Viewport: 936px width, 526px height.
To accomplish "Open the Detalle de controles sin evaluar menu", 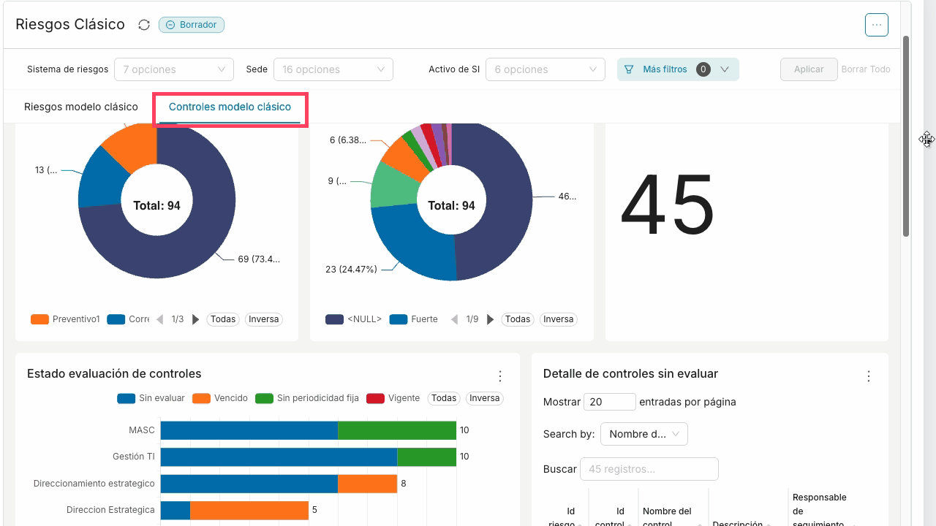I will pyautogui.click(x=869, y=376).
